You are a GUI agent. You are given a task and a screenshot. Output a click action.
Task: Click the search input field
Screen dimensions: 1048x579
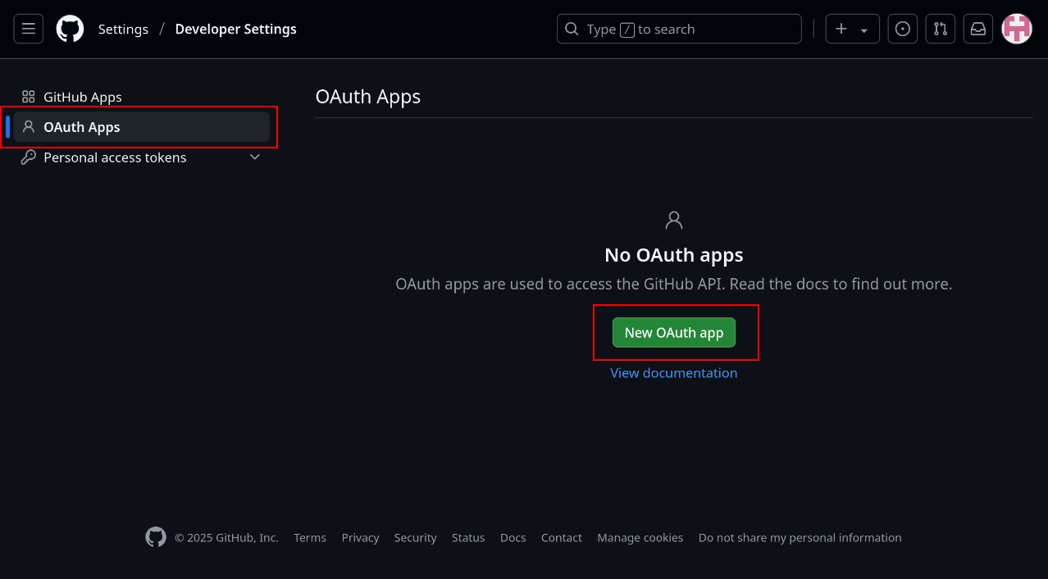click(679, 29)
